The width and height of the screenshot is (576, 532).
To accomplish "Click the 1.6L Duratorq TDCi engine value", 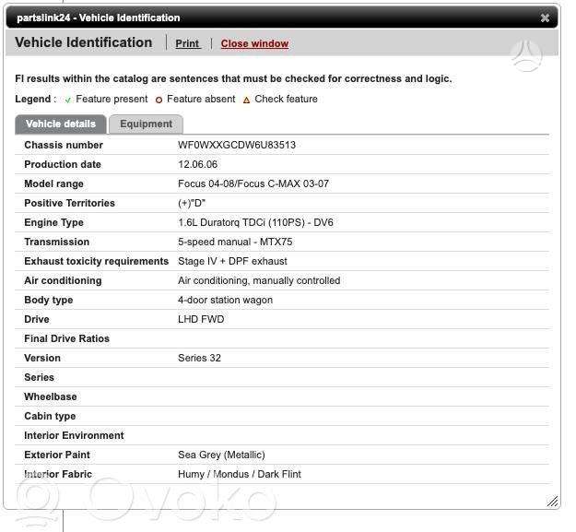I will 255,222.
